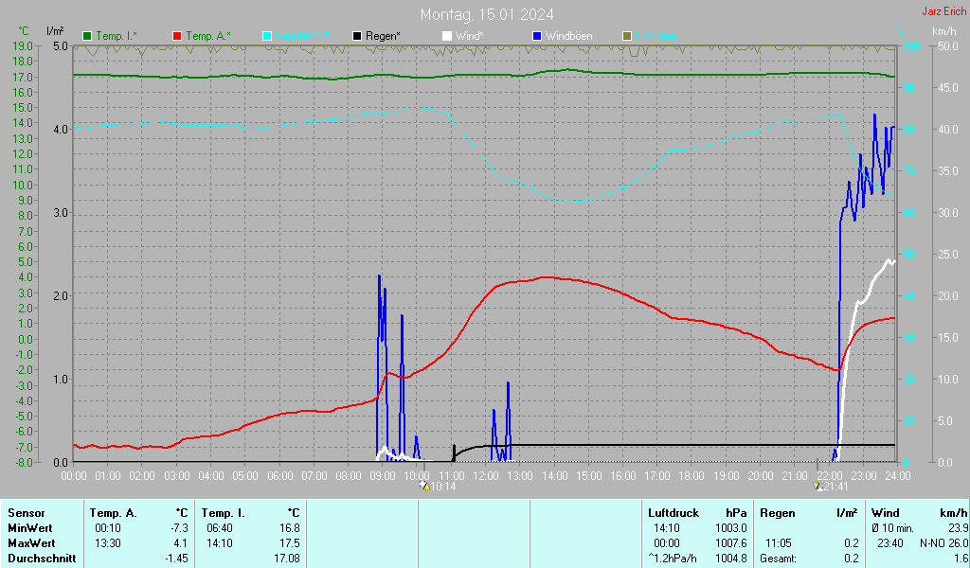Click the cyan Feuchte A. legend swatch
Viewport: 970px width, 568px height.
pos(267,37)
